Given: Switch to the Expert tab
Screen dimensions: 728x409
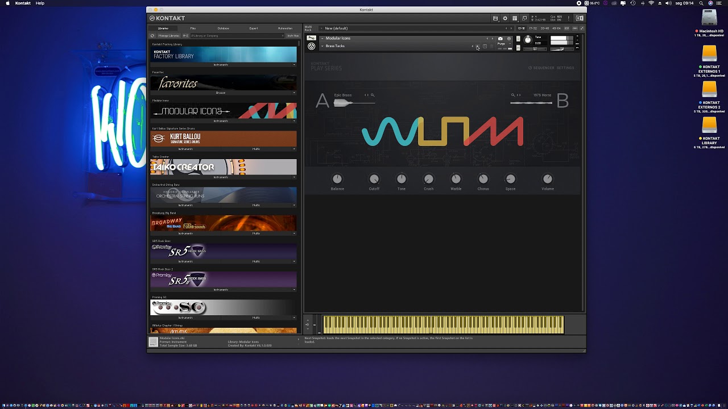Looking at the screenshot, I should 254,28.
